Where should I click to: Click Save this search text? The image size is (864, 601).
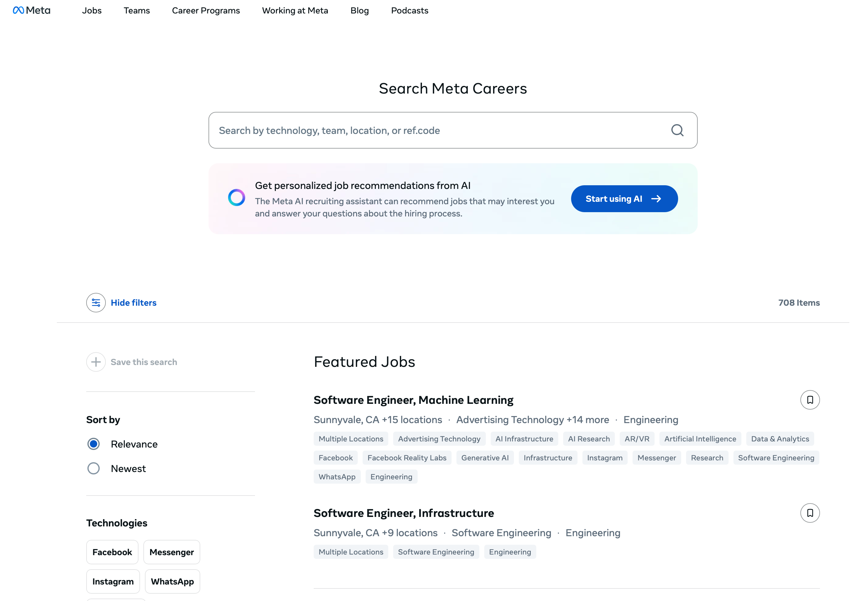(144, 362)
